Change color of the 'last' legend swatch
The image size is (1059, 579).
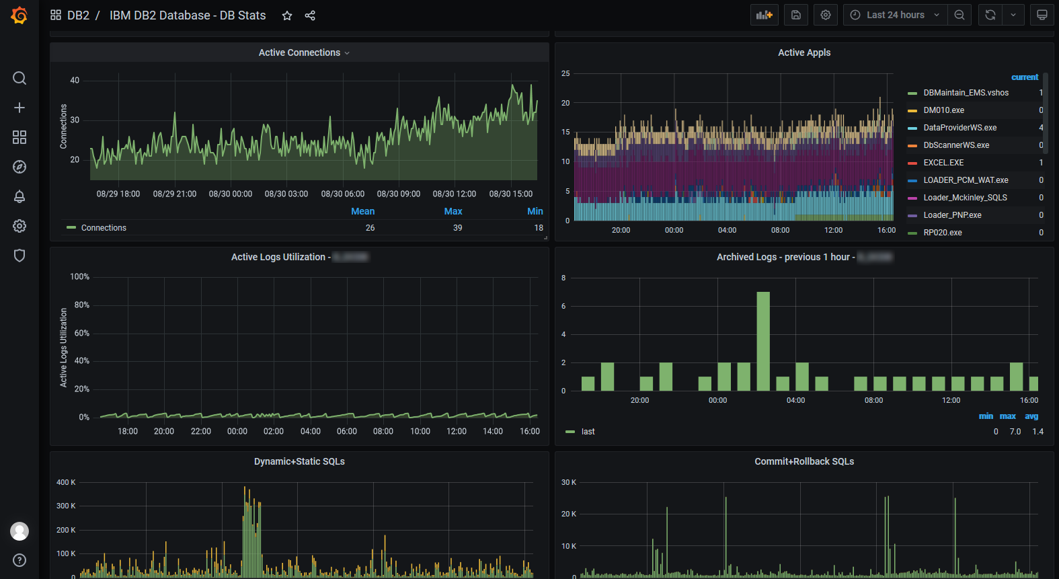[x=570, y=432]
